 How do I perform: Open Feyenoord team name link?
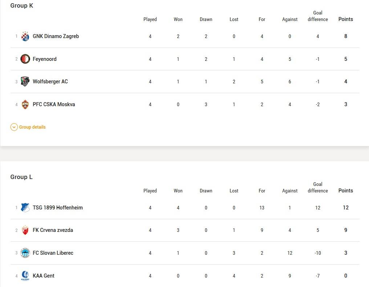[45, 59]
